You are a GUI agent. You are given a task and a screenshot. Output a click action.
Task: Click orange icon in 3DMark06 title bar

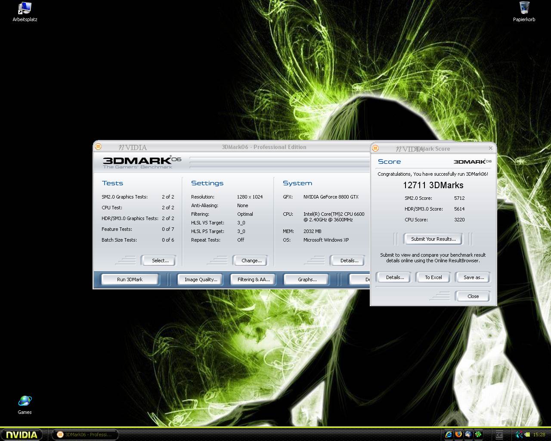[98, 146]
